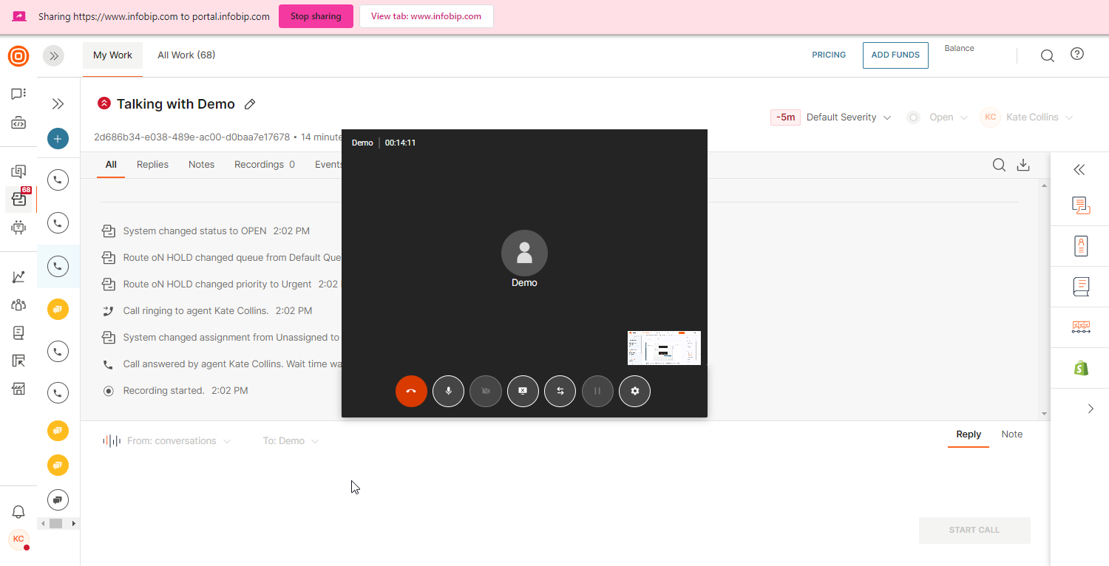
Task: Open call settings gear icon
Action: click(634, 391)
